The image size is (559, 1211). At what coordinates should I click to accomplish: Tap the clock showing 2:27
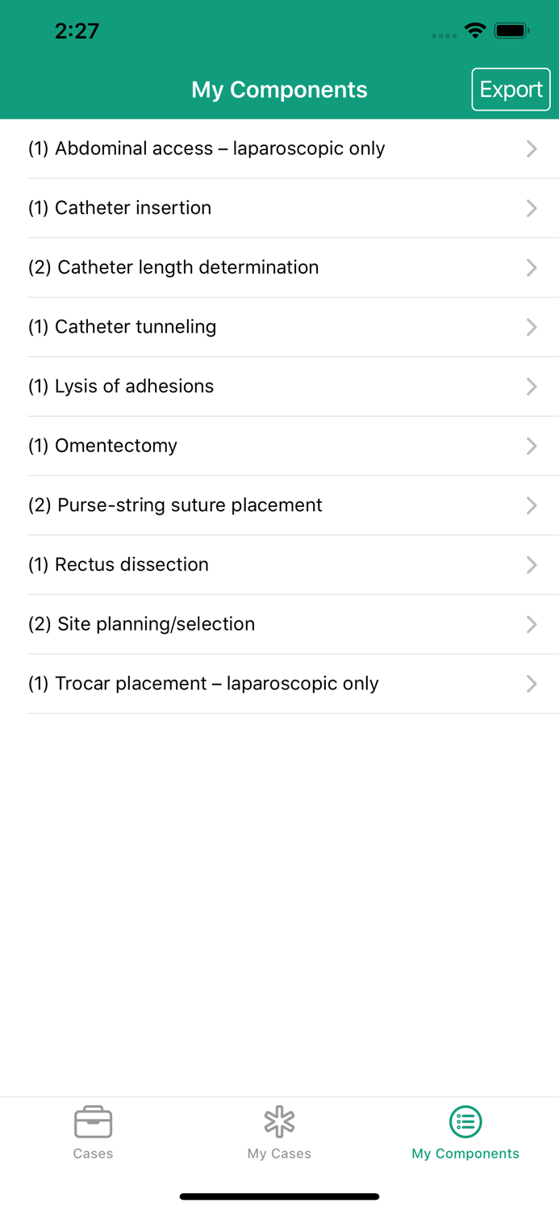click(77, 31)
